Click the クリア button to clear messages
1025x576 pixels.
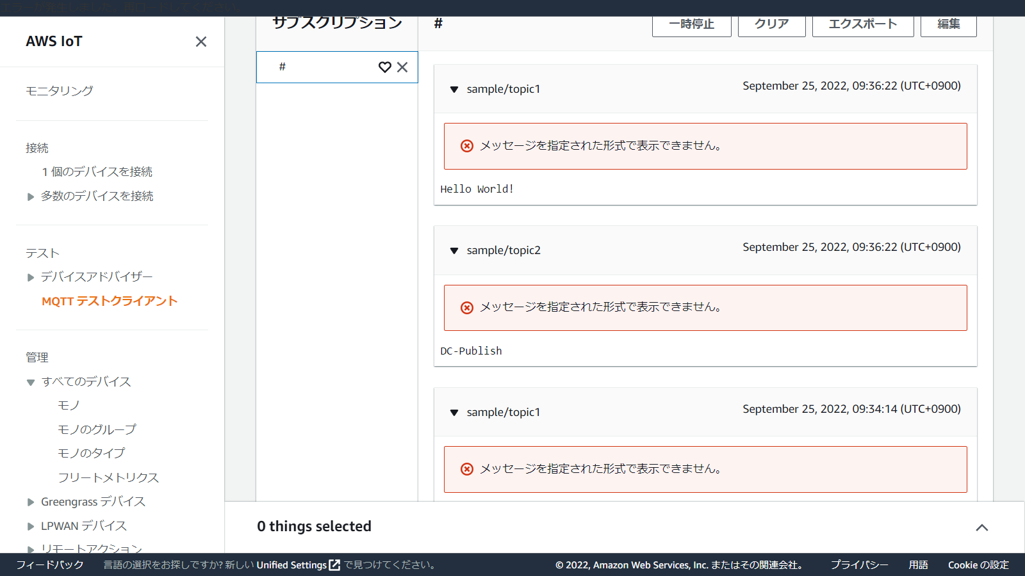tap(771, 24)
